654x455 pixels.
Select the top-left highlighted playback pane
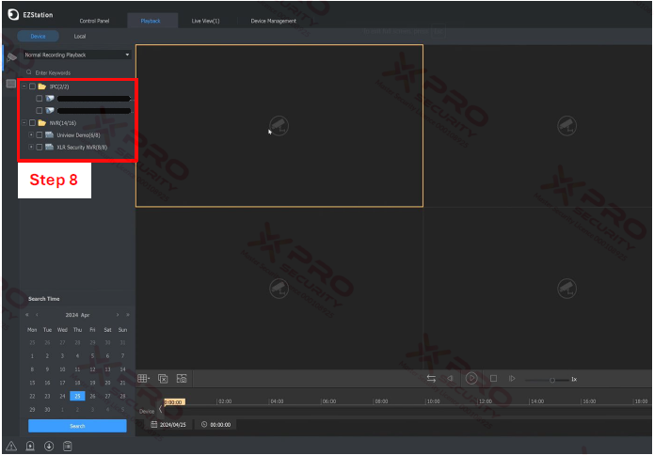(x=279, y=125)
